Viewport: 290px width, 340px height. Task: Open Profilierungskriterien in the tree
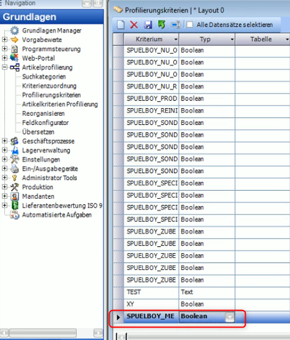tap(51, 95)
